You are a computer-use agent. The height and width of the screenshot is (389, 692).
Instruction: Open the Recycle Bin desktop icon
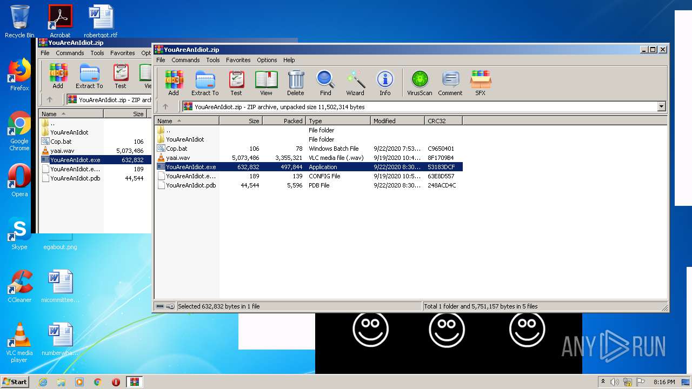(19, 22)
